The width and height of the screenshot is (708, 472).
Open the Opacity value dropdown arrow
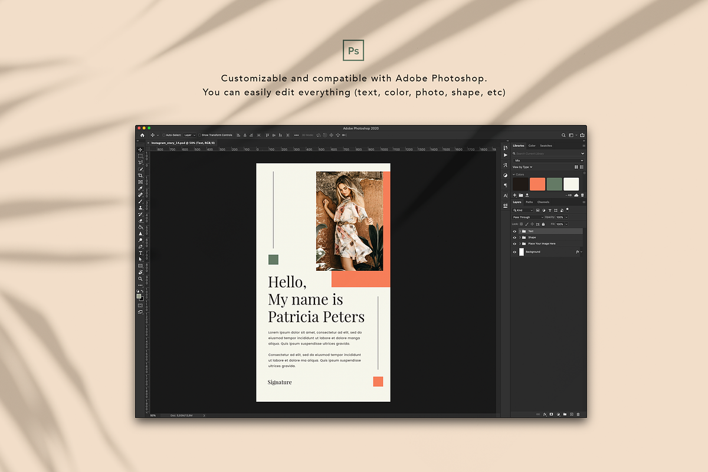click(566, 217)
